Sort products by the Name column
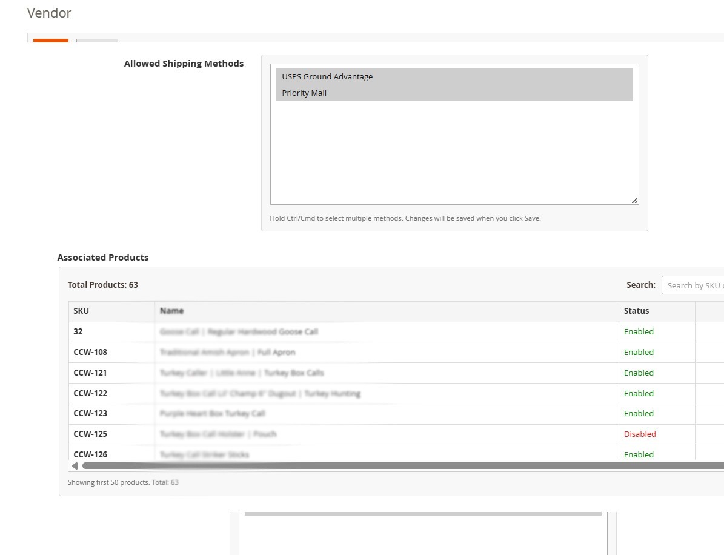This screenshot has width=724, height=555. click(171, 311)
